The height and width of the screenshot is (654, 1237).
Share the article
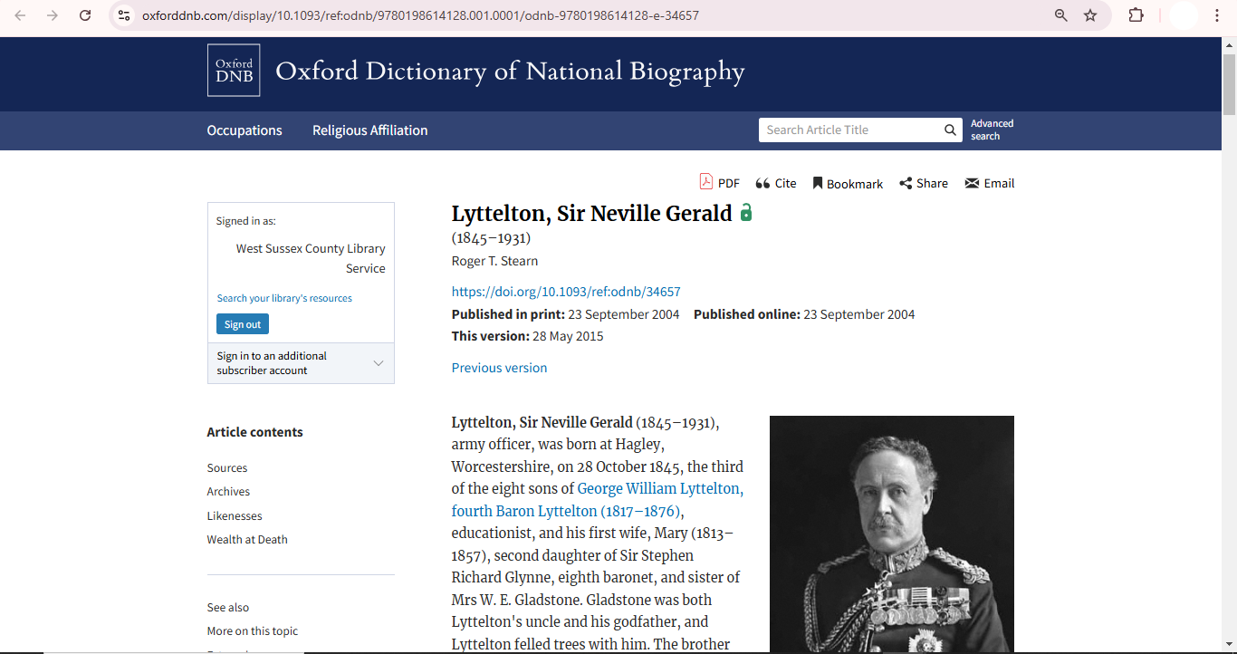[924, 183]
